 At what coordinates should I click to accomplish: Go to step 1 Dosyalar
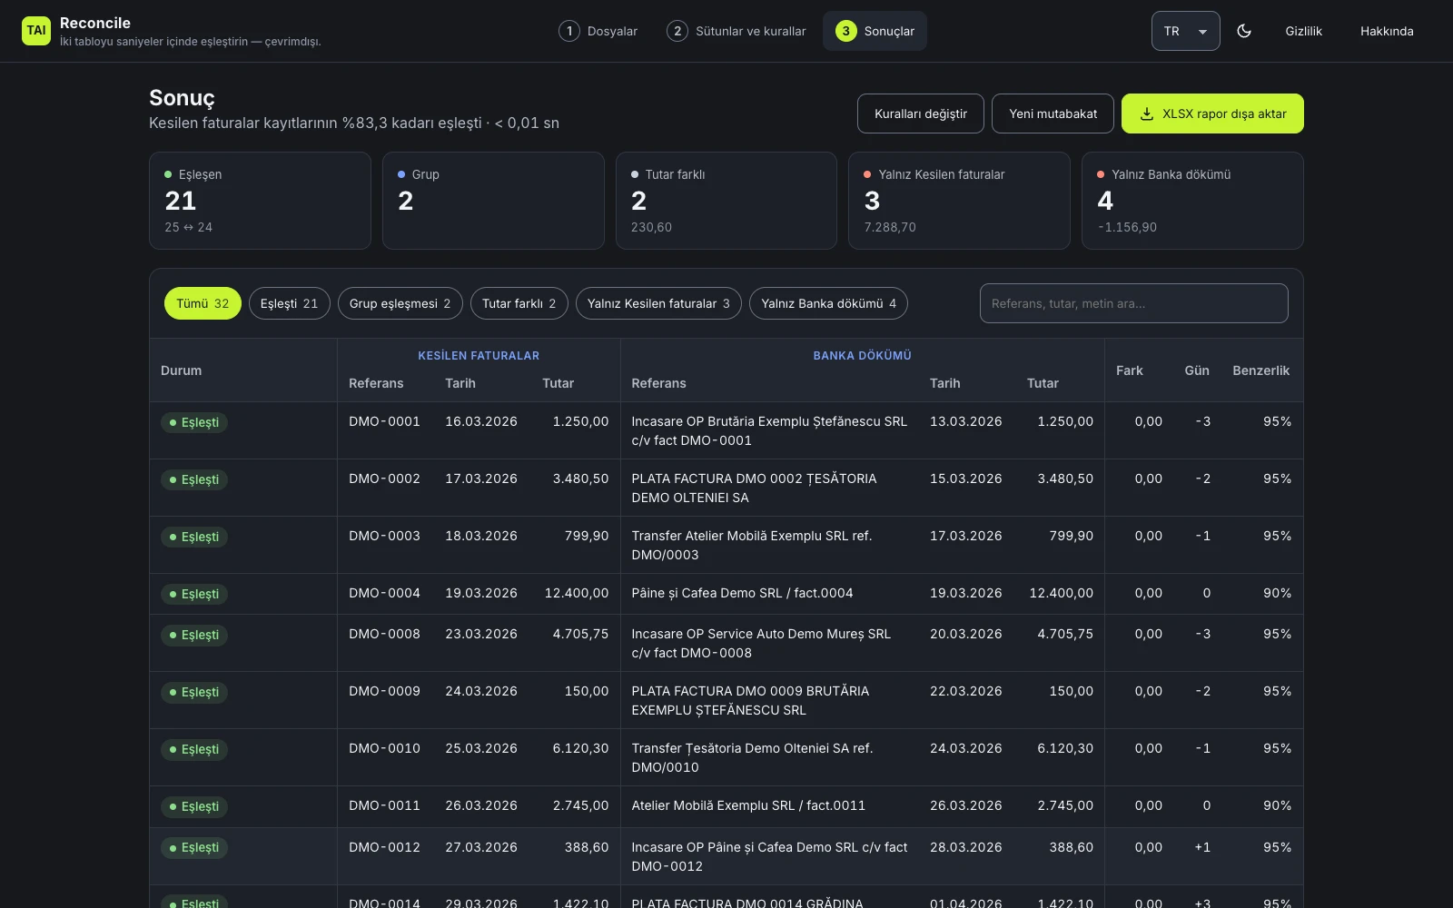point(598,31)
